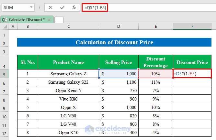Click the 7% discount cell for Oppo Reno 5
Viewport: 216px width, 140px height.
155,91
